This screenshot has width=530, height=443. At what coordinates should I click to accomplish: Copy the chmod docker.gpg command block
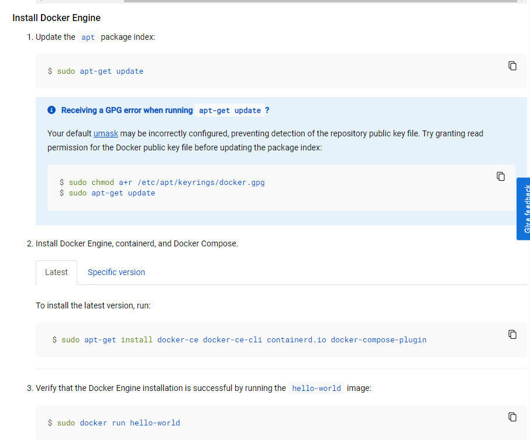[x=501, y=176]
